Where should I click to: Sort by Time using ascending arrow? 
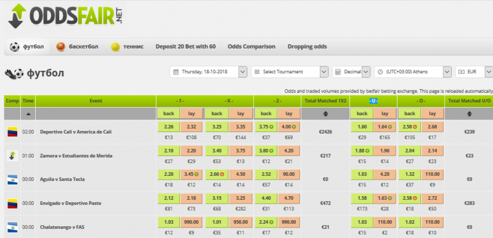(x=28, y=114)
